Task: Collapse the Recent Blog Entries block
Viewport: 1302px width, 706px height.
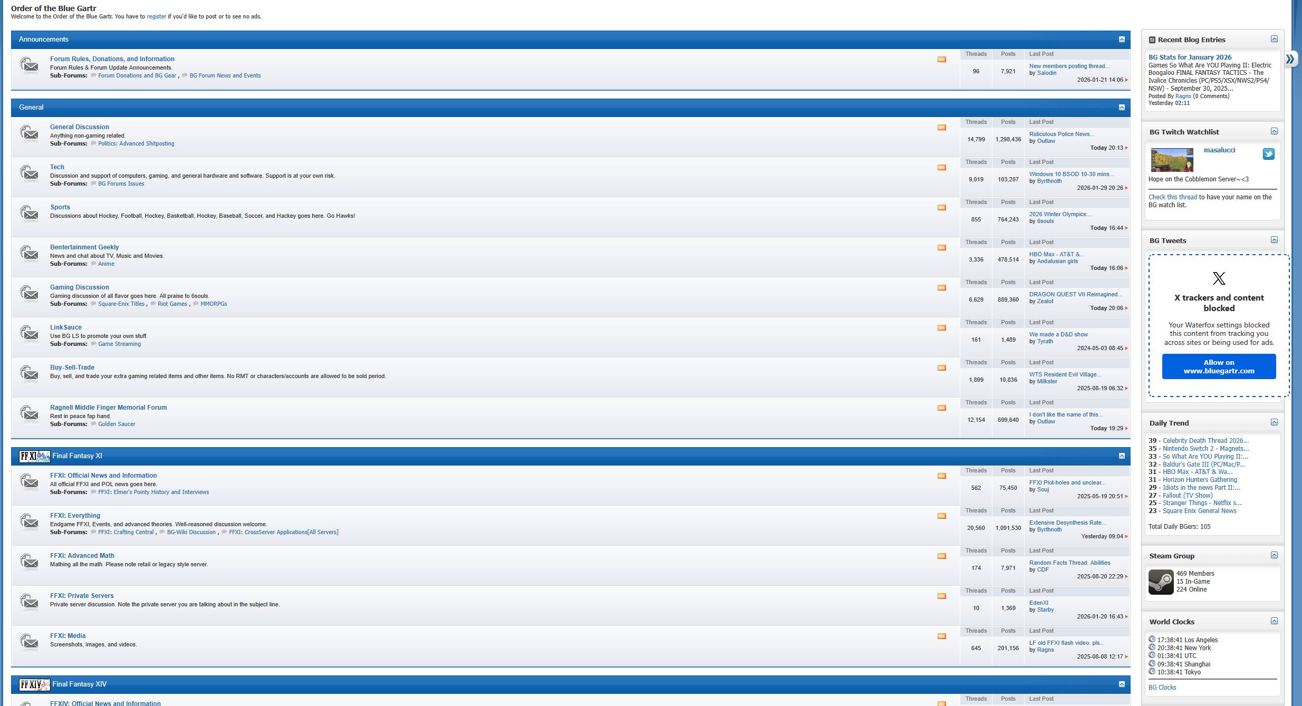Action: 1274,39
